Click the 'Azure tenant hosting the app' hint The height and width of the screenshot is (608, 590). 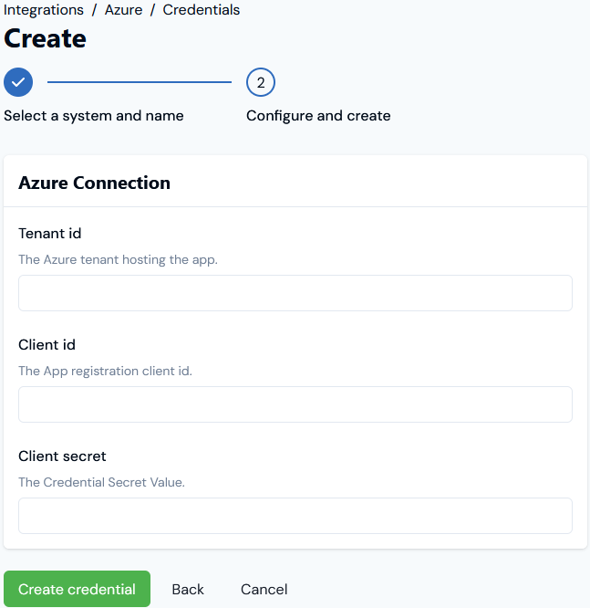coord(118,259)
